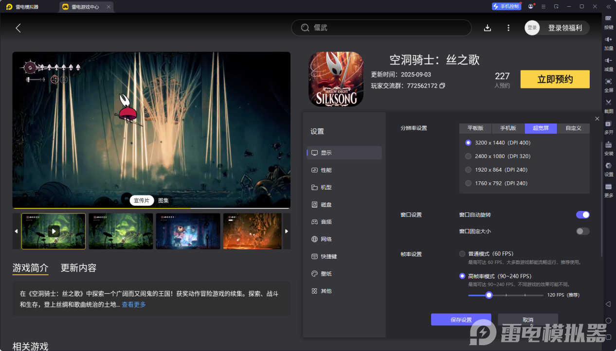
Task: Click the 查看更多 link
Action: pos(134,305)
